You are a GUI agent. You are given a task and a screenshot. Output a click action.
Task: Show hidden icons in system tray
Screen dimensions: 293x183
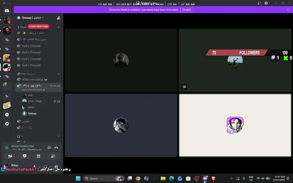(231, 178)
